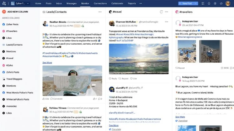Screen dimensions: 234x131
Task: Open the Reports tab
Action: tap(132, 3)
